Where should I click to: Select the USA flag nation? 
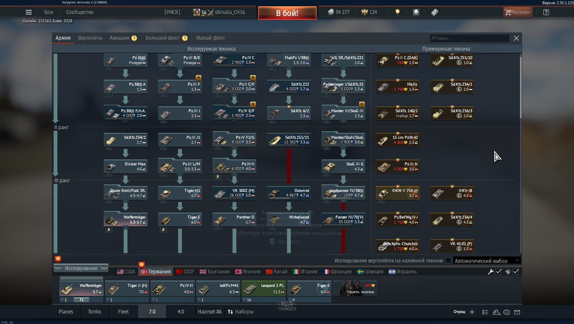126,272
